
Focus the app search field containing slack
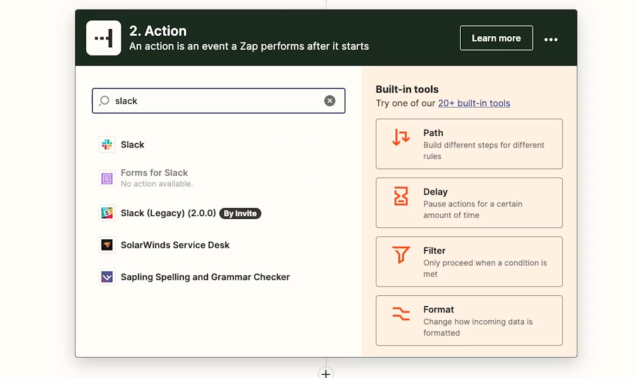(219, 101)
